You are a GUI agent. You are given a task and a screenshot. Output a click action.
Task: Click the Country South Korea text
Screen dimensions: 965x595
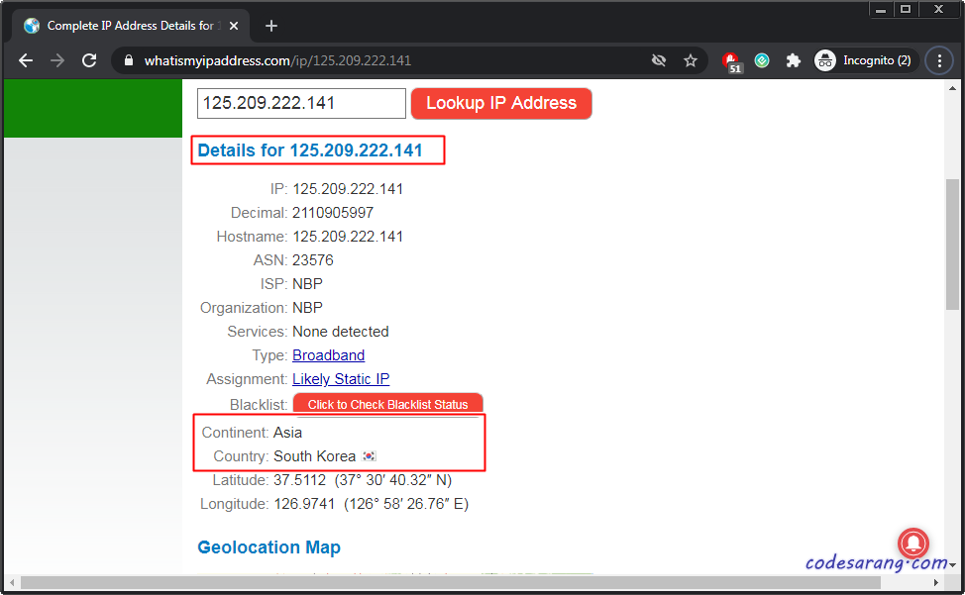[x=314, y=456]
